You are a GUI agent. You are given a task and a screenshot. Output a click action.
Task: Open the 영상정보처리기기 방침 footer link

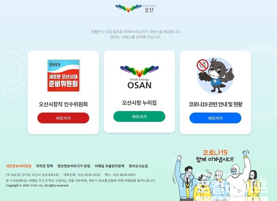(x=74, y=166)
